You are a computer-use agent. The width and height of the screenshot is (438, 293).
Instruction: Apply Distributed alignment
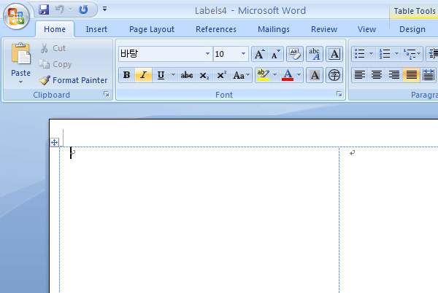(429, 75)
